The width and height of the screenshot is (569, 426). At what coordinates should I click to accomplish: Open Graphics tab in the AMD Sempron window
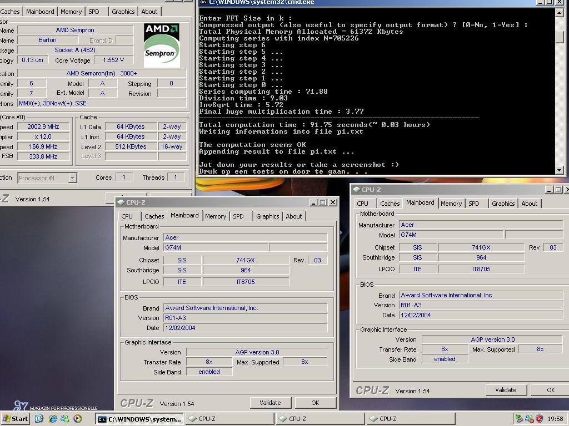123,12
